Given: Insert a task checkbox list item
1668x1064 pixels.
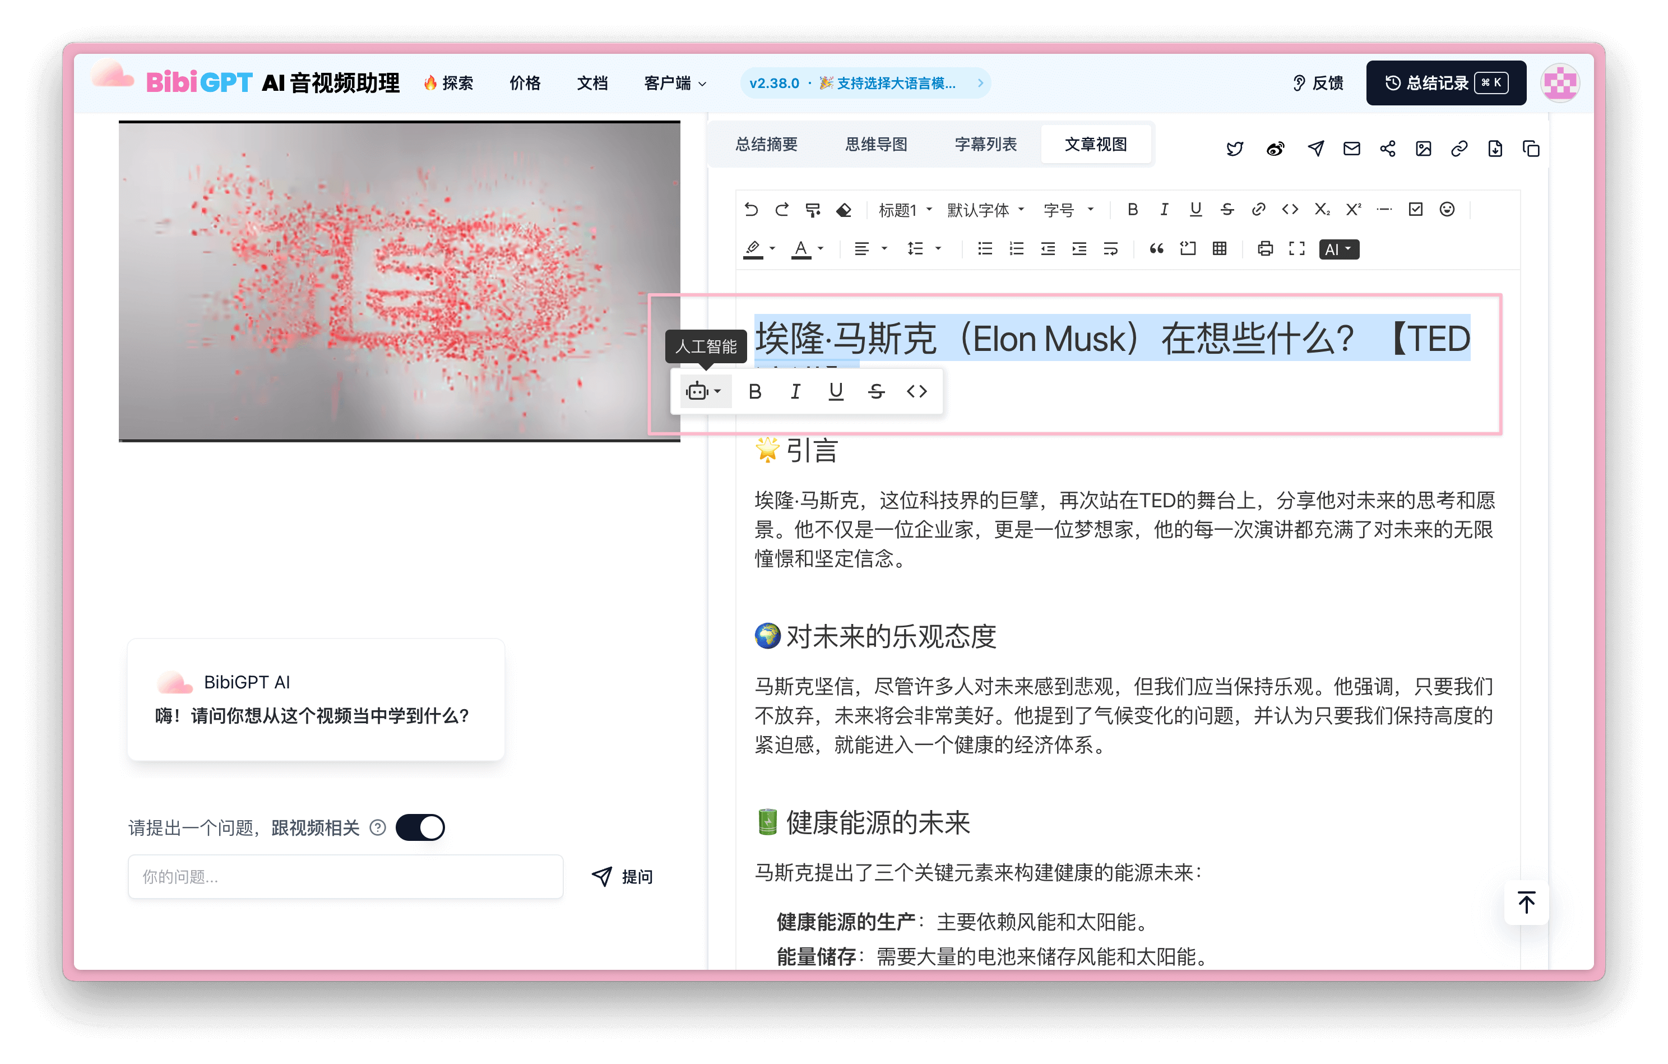Looking at the screenshot, I should 1415,209.
